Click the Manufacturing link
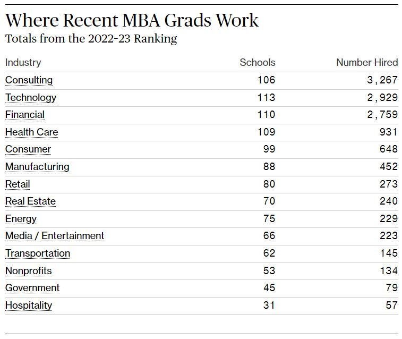This screenshot has height=339, width=402. (x=37, y=167)
